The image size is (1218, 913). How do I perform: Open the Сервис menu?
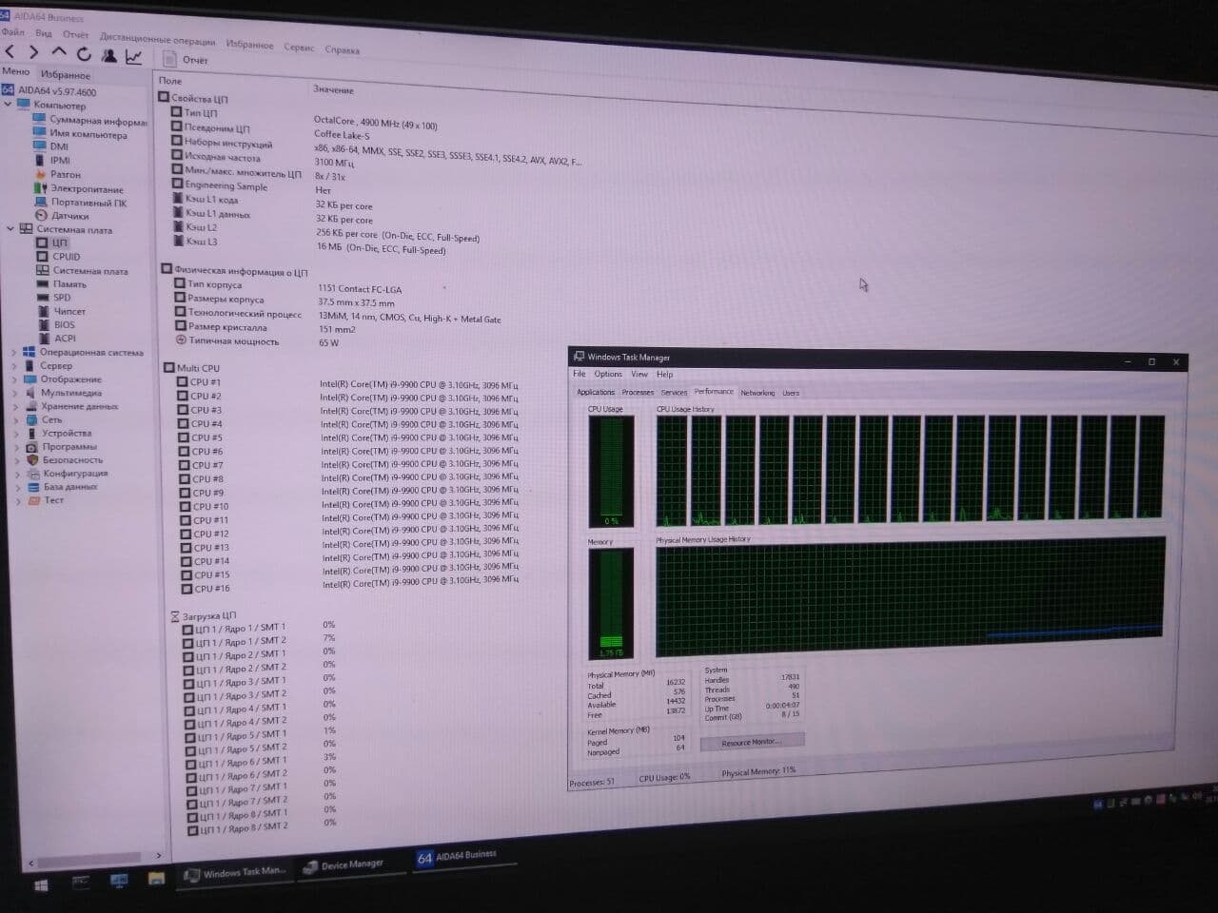click(x=299, y=47)
